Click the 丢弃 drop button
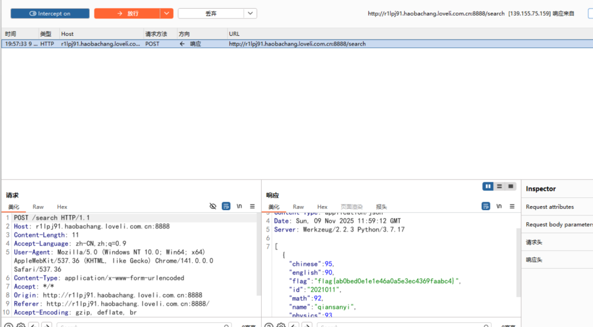The image size is (593, 327). [x=211, y=13]
